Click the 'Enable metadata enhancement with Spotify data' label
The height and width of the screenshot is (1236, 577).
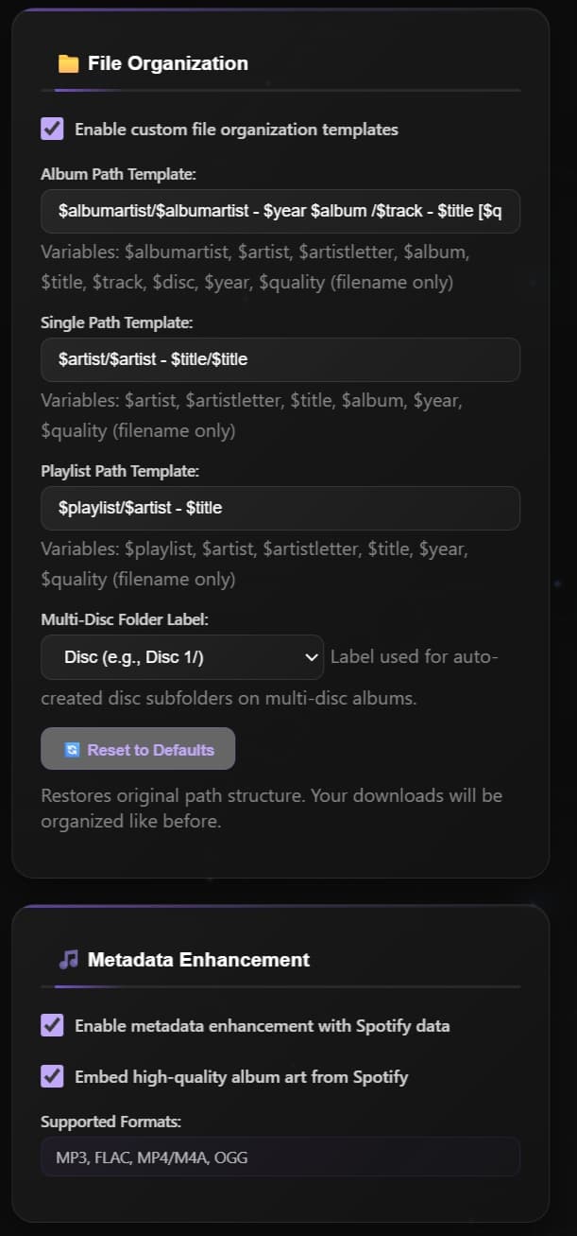tap(262, 1026)
